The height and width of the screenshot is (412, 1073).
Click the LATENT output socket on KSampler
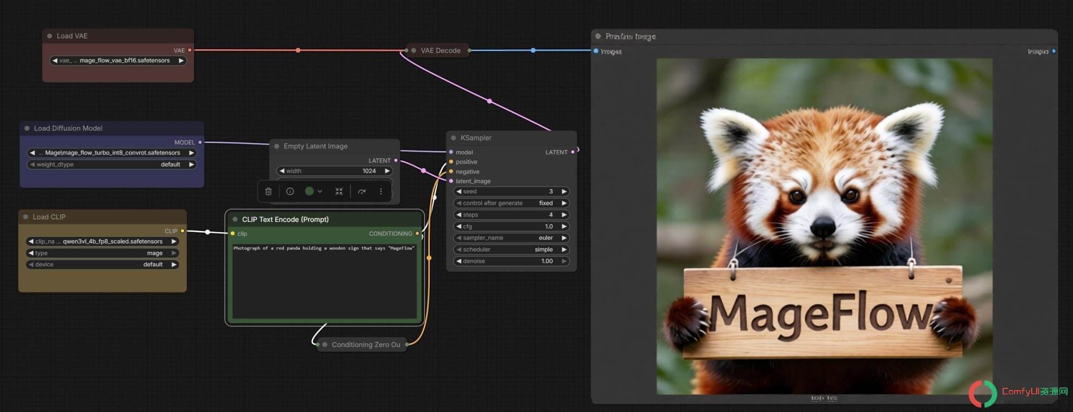[x=573, y=152]
